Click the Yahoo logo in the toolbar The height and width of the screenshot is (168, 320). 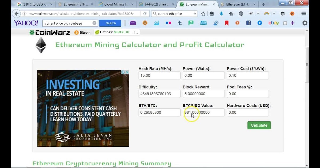(x=26, y=23)
